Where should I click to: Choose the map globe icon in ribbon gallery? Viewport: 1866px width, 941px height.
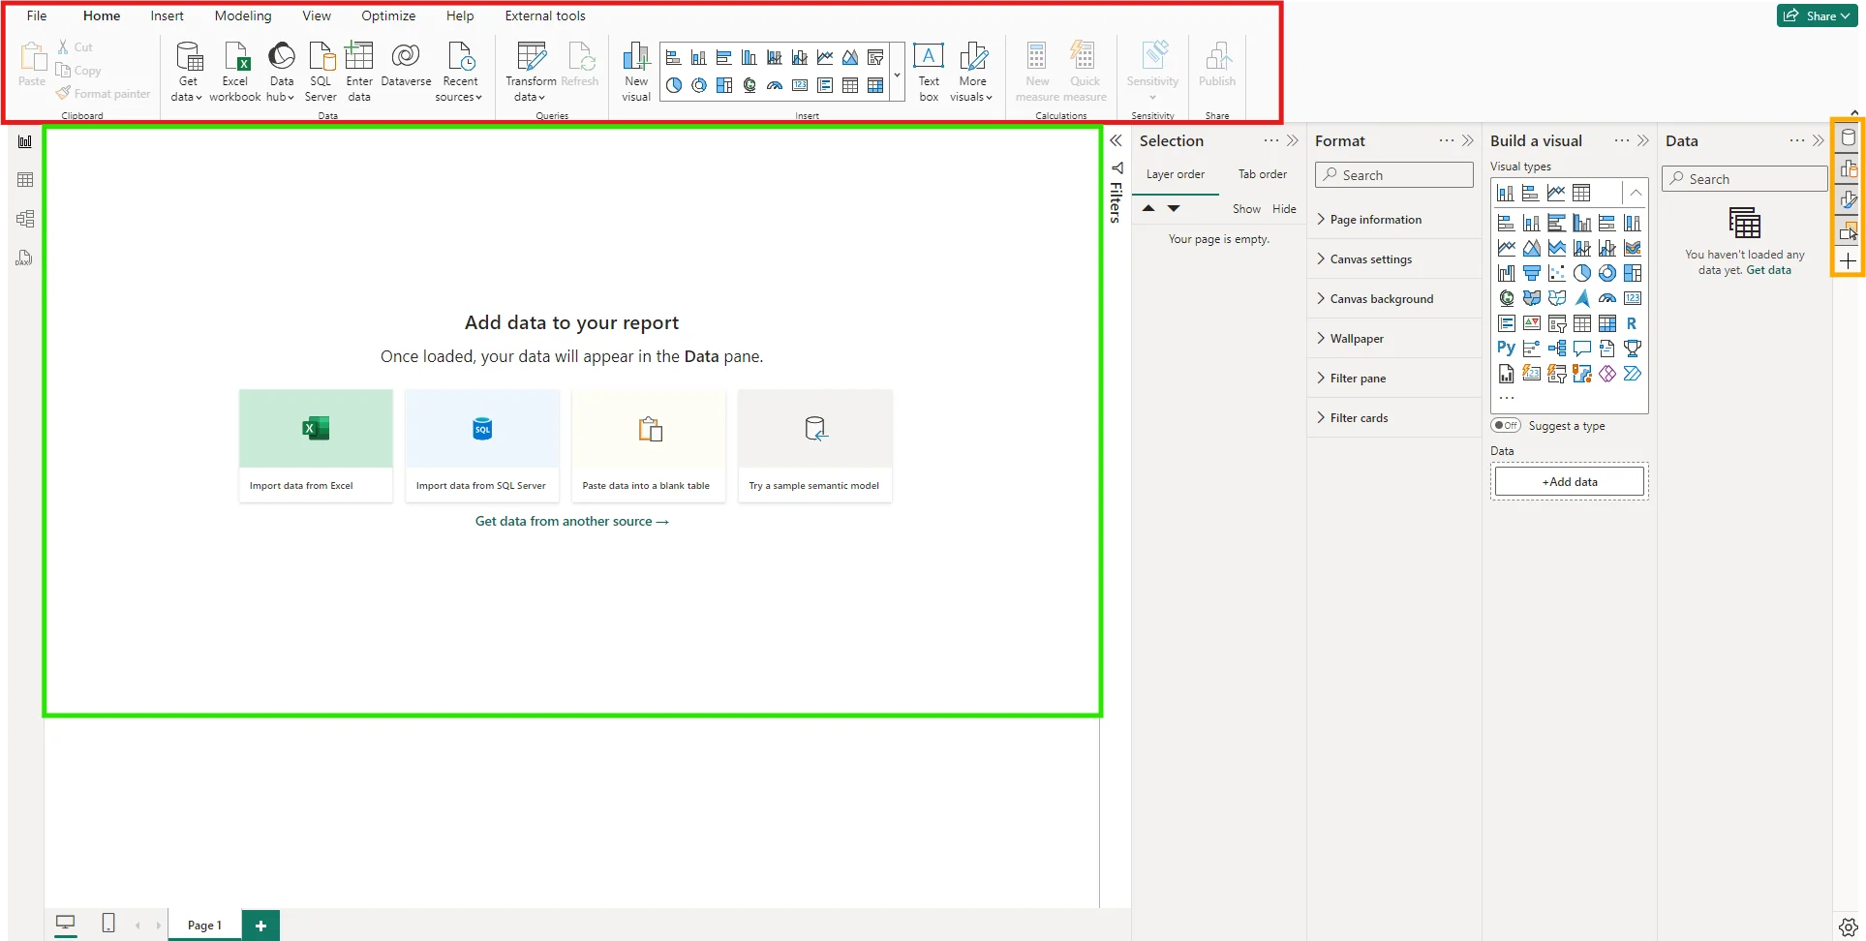pos(749,85)
